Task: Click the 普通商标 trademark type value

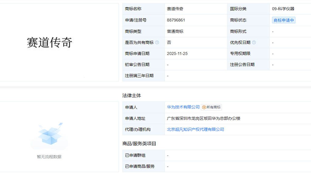Action: [175, 32]
